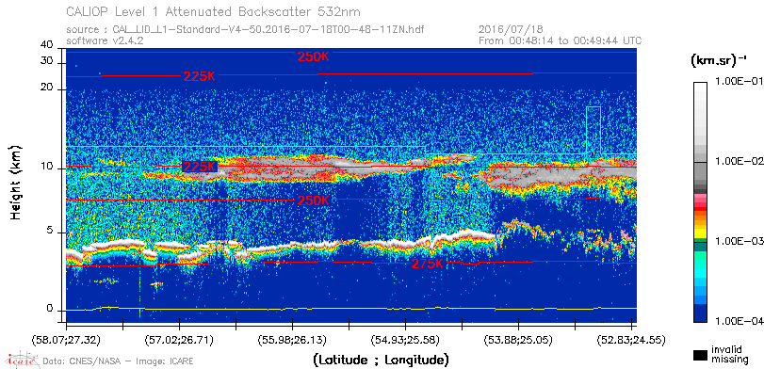The height and width of the screenshot is (369, 764).
Task: Click the dark blue bottom band of the colorbar
Action: coord(700,313)
